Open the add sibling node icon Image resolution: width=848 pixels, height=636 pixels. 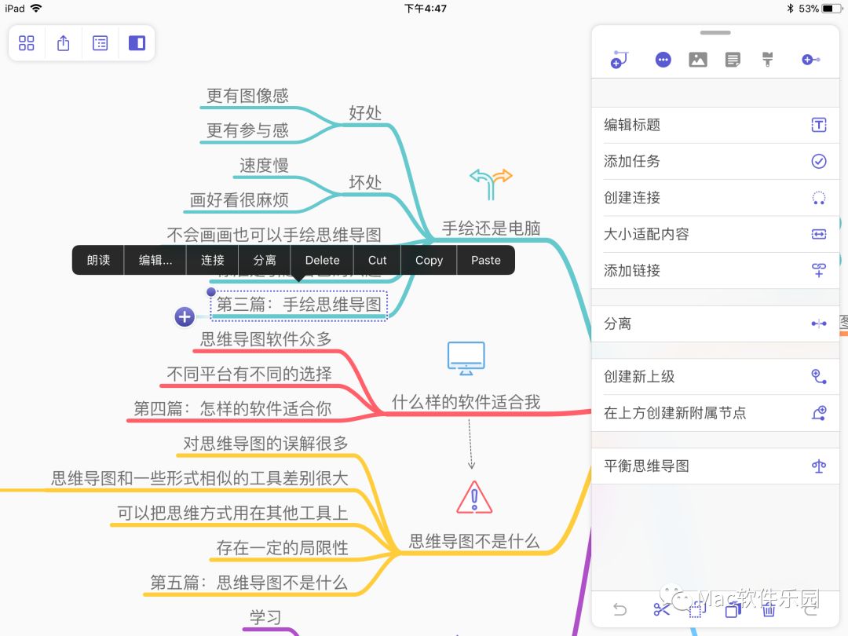pos(810,60)
